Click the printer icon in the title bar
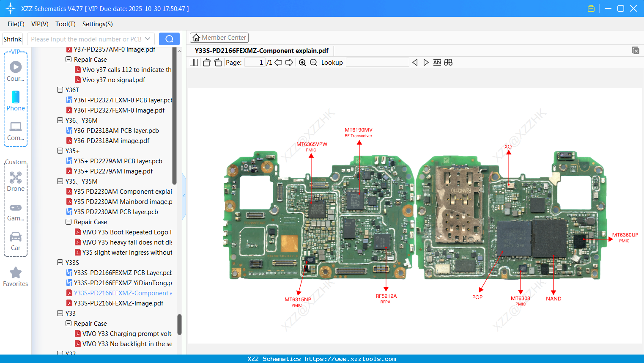This screenshot has width=644, height=363. [x=591, y=8]
